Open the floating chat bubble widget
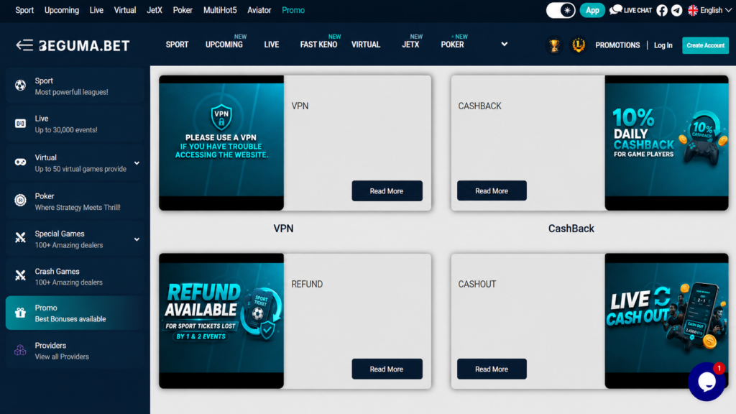The height and width of the screenshot is (414, 736). point(707,382)
